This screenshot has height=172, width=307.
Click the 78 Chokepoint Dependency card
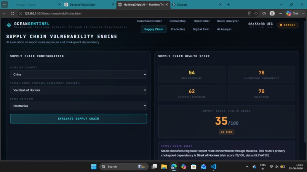click(261, 74)
